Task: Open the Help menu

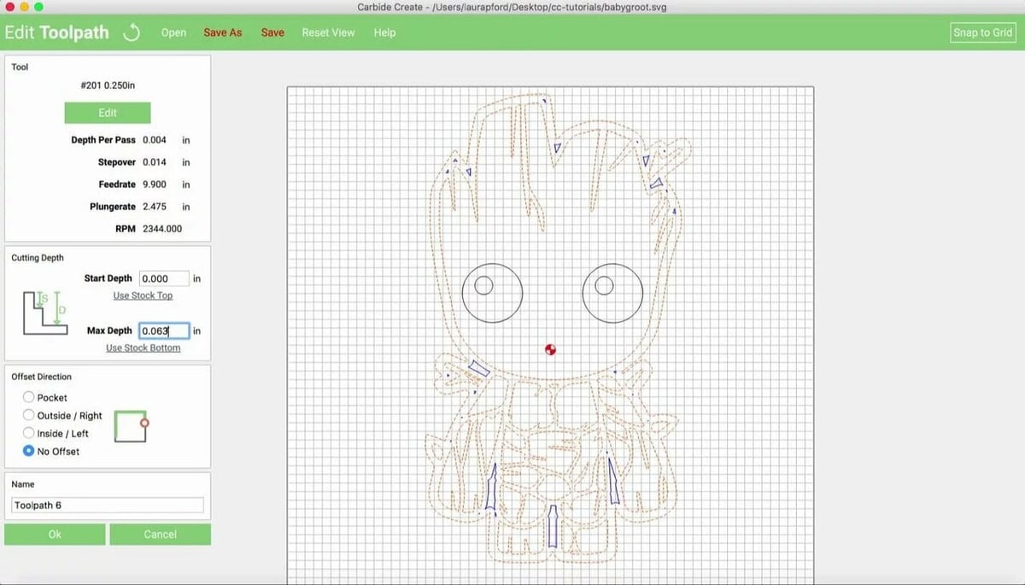Action: pos(384,32)
